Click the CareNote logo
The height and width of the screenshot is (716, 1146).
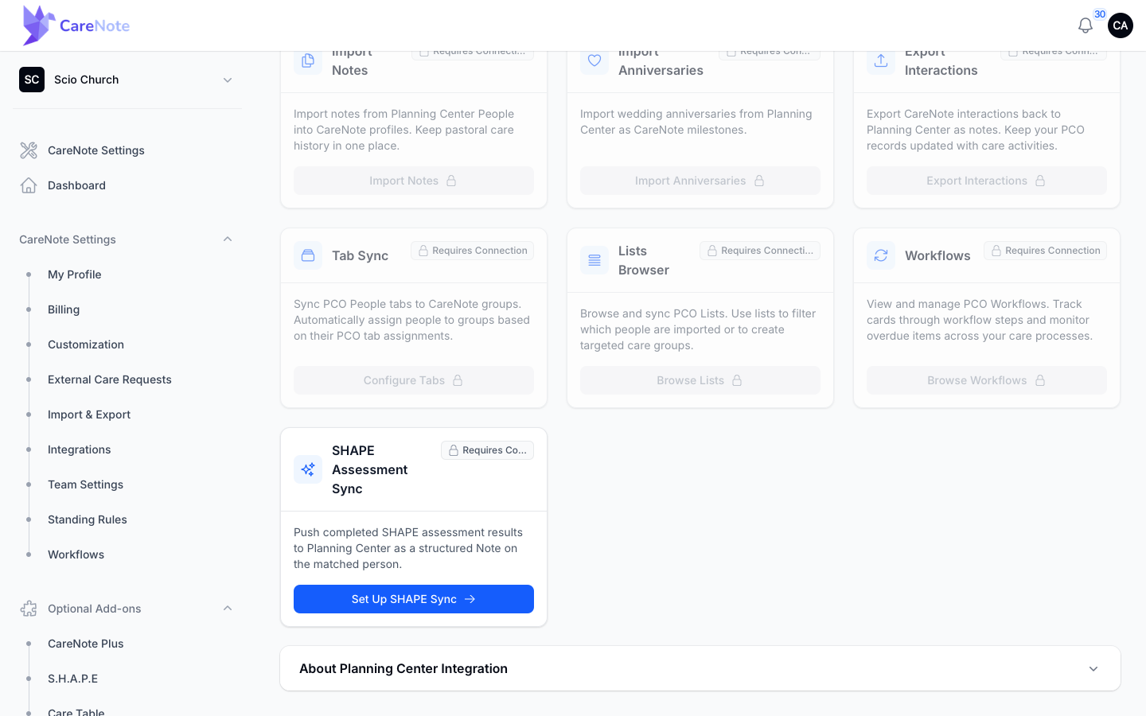click(x=76, y=25)
